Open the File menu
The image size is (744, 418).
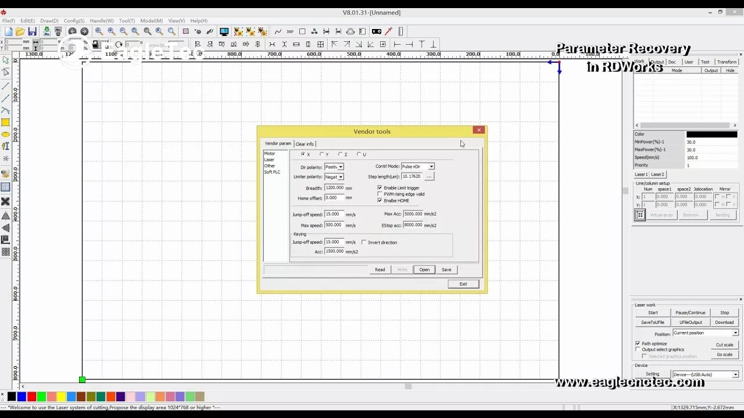tap(9, 21)
